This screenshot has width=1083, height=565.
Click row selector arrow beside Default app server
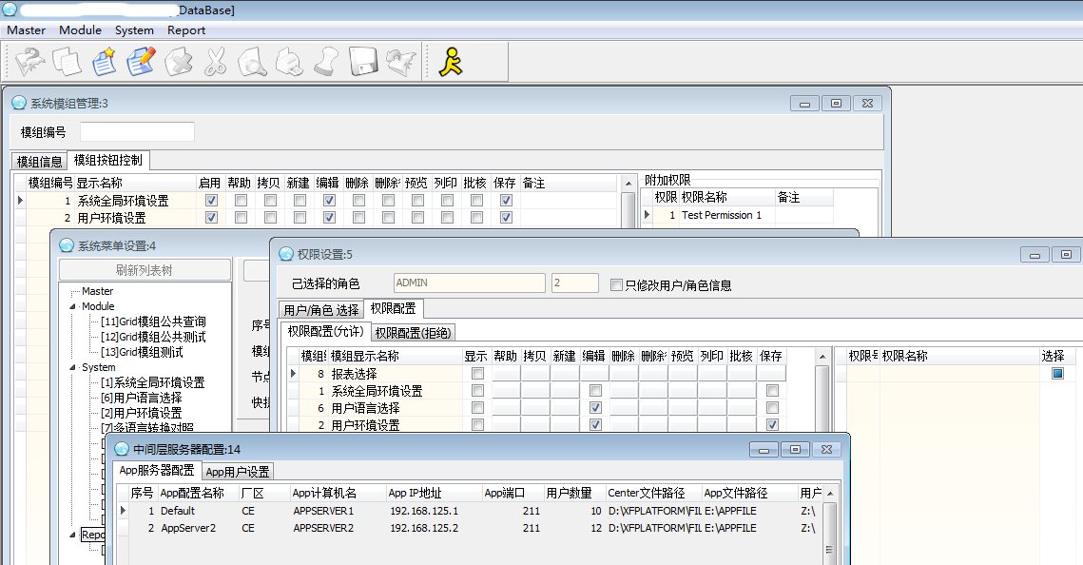(123, 511)
